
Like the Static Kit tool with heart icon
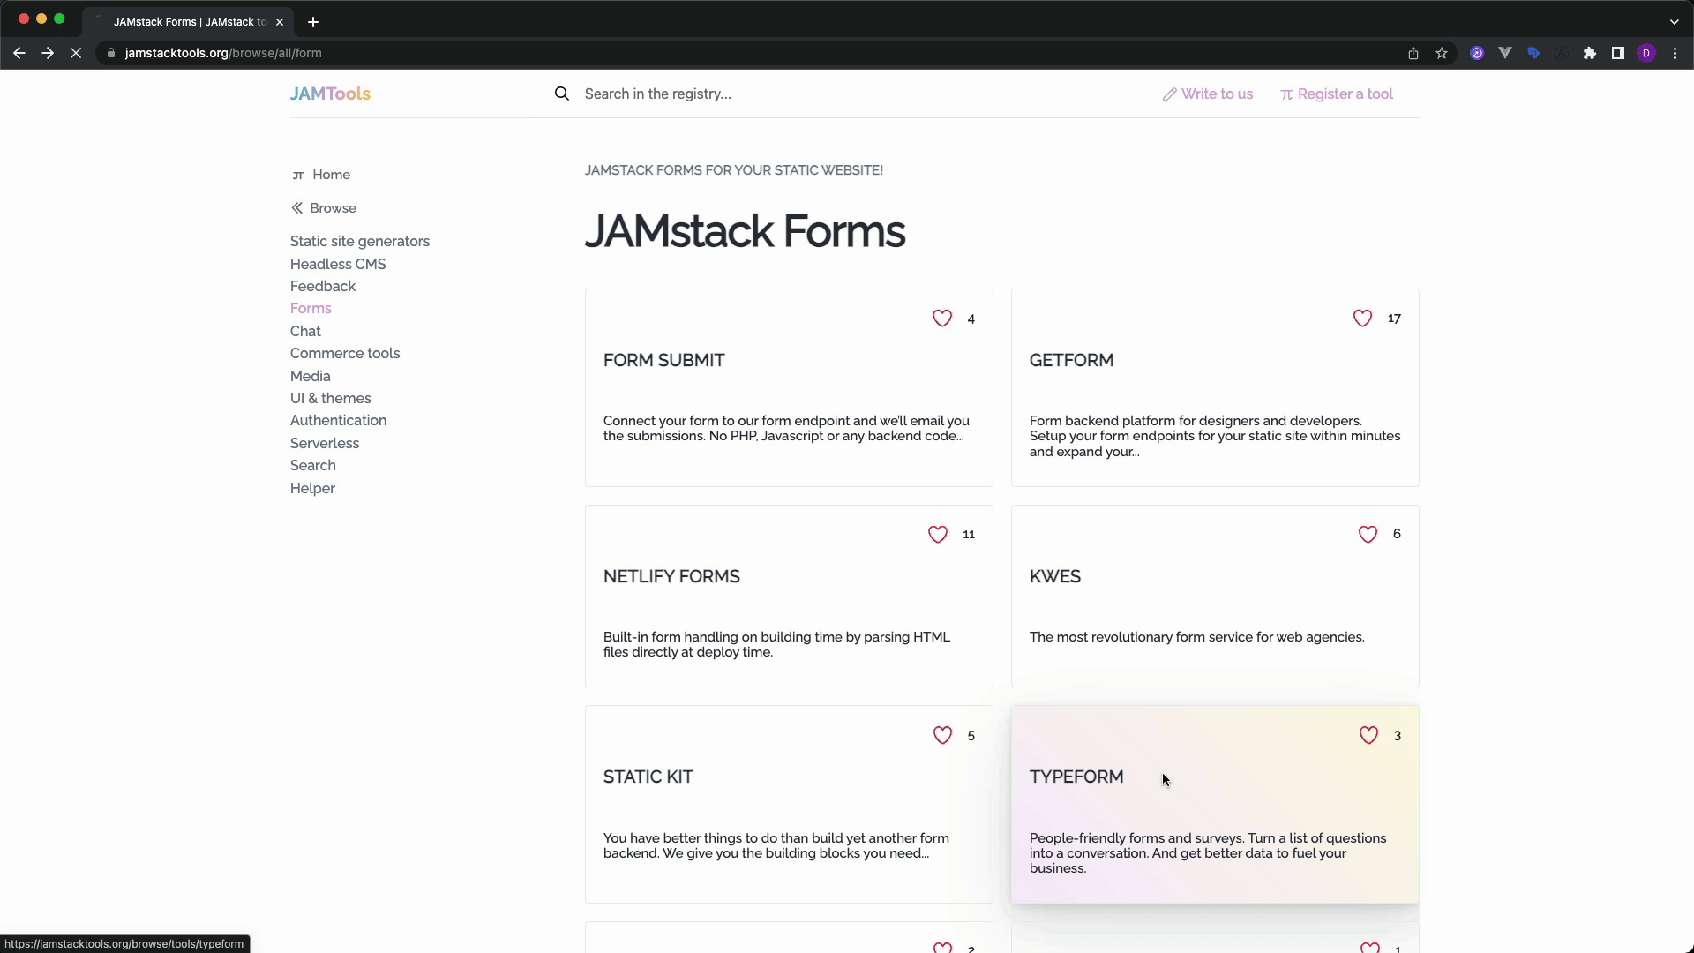[942, 736]
